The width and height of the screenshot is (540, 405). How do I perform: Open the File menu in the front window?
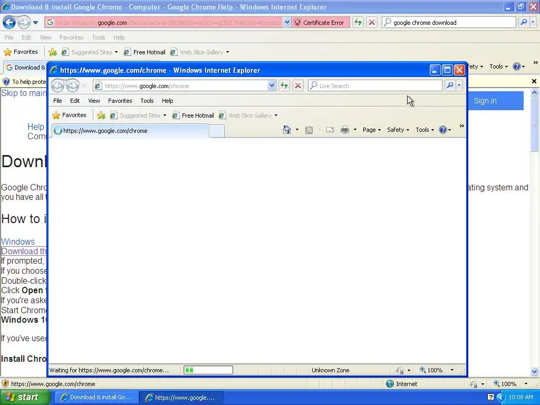(57, 101)
